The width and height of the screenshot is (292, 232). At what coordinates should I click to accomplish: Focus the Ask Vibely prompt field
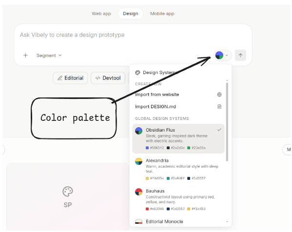pyautogui.click(x=133, y=35)
